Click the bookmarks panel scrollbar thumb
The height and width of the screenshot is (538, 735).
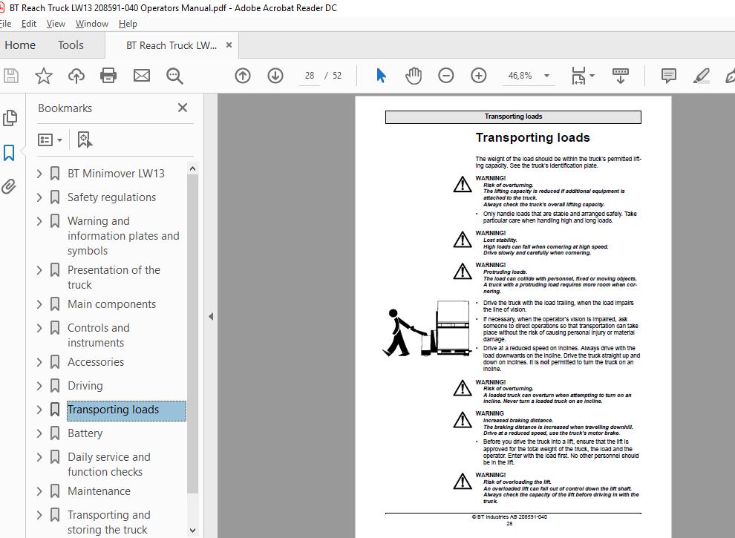(x=192, y=333)
